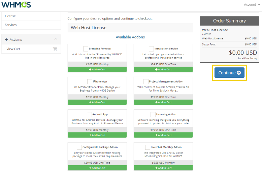Collapse the Actions panel with the chevron
Image resolution: width=262 pixels, height=172 pixels.
tap(56, 39)
